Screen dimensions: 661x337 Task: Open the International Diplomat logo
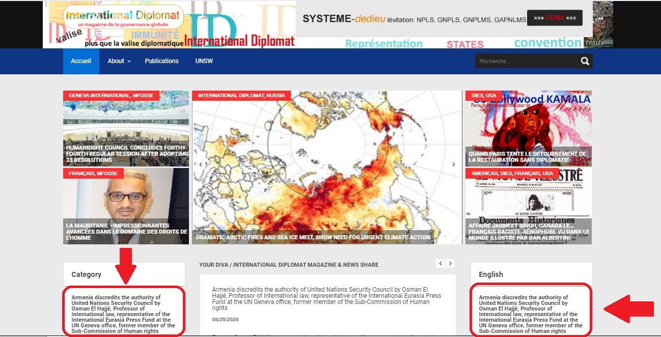coord(124,17)
